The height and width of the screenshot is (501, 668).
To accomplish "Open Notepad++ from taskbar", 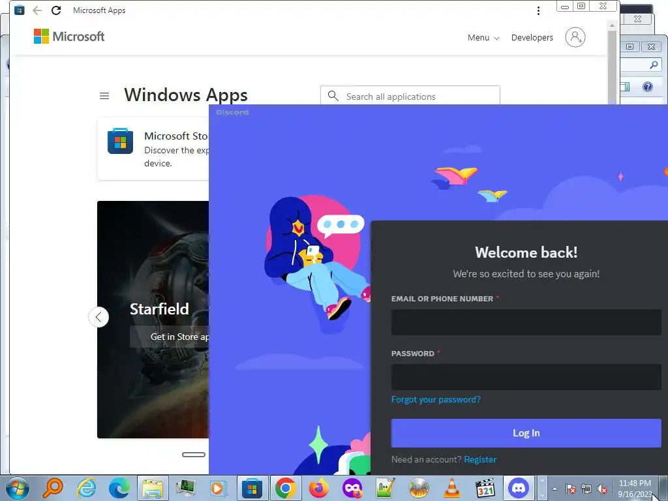I will [x=385, y=488].
